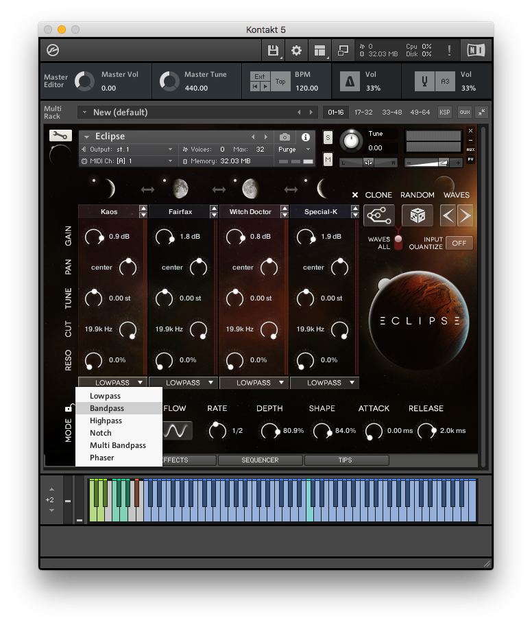Flip the WAVES ALL switch
The width and height of the screenshot is (532, 625).
coord(398,242)
